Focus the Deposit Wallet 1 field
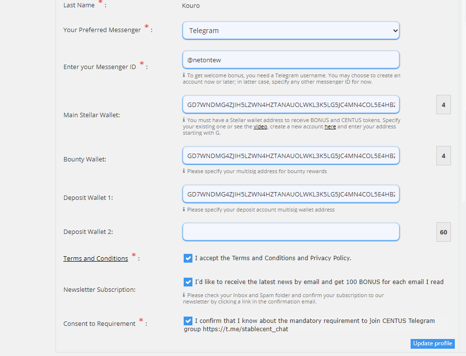 (291, 194)
